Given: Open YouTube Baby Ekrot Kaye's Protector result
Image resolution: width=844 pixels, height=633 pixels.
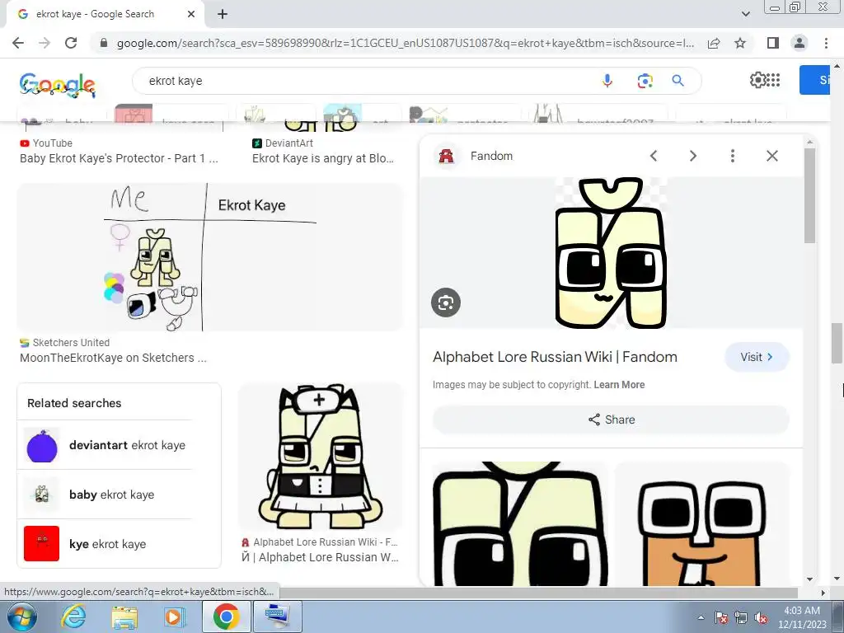Looking at the screenshot, I should [119, 158].
